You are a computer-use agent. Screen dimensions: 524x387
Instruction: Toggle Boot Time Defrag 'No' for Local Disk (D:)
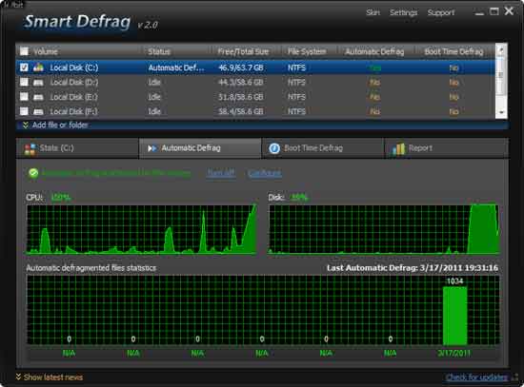(453, 83)
